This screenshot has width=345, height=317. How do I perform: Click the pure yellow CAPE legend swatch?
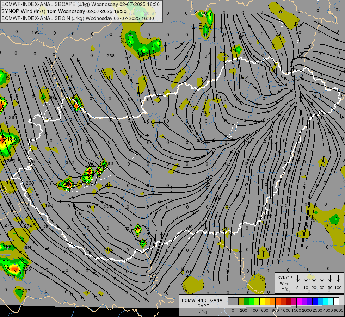point(262,302)
